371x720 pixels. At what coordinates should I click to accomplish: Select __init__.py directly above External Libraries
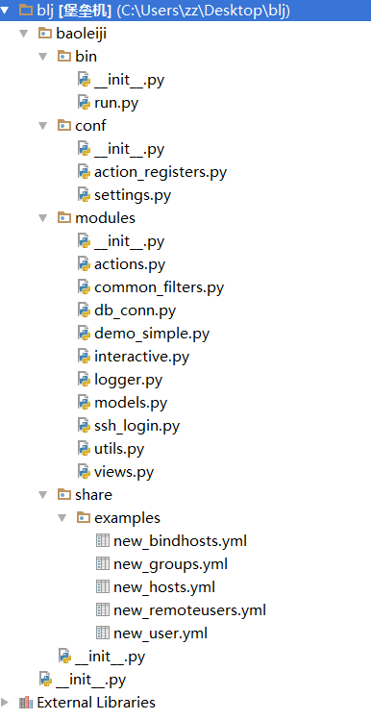coord(91,680)
